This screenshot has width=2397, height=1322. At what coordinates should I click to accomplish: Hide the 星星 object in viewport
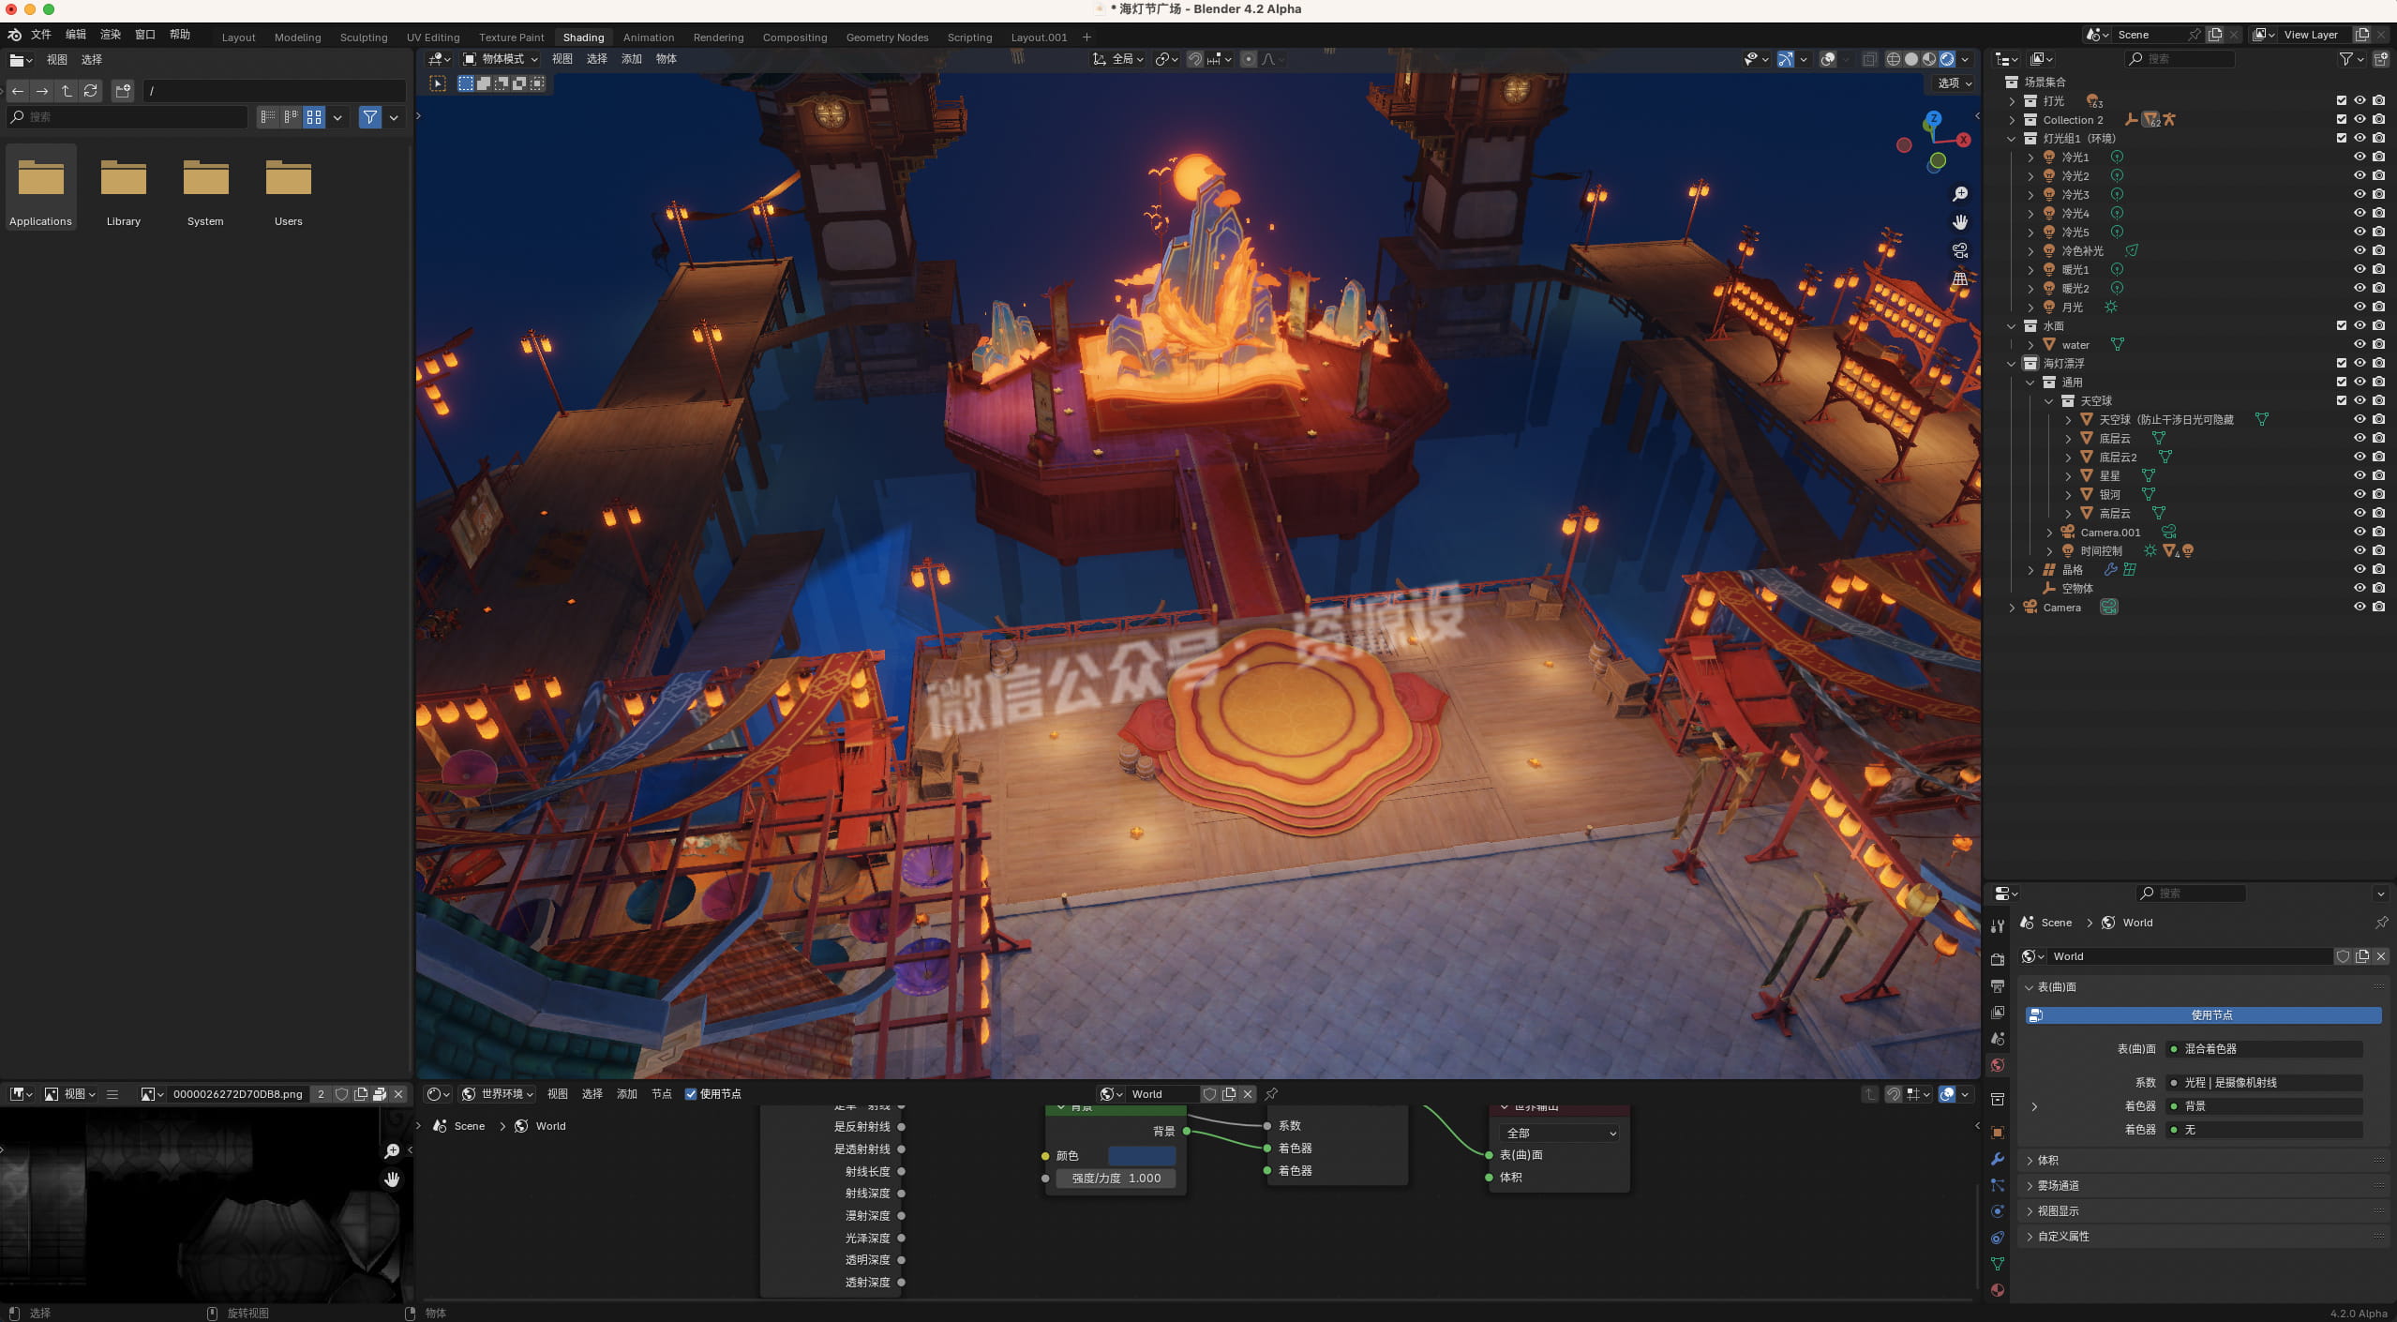coord(2360,475)
